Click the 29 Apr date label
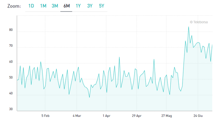This screenshot has width=216, height=125. (x=136, y=116)
